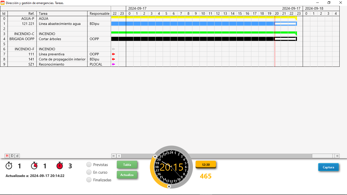Select the Finalizadas radio button

[89, 180]
